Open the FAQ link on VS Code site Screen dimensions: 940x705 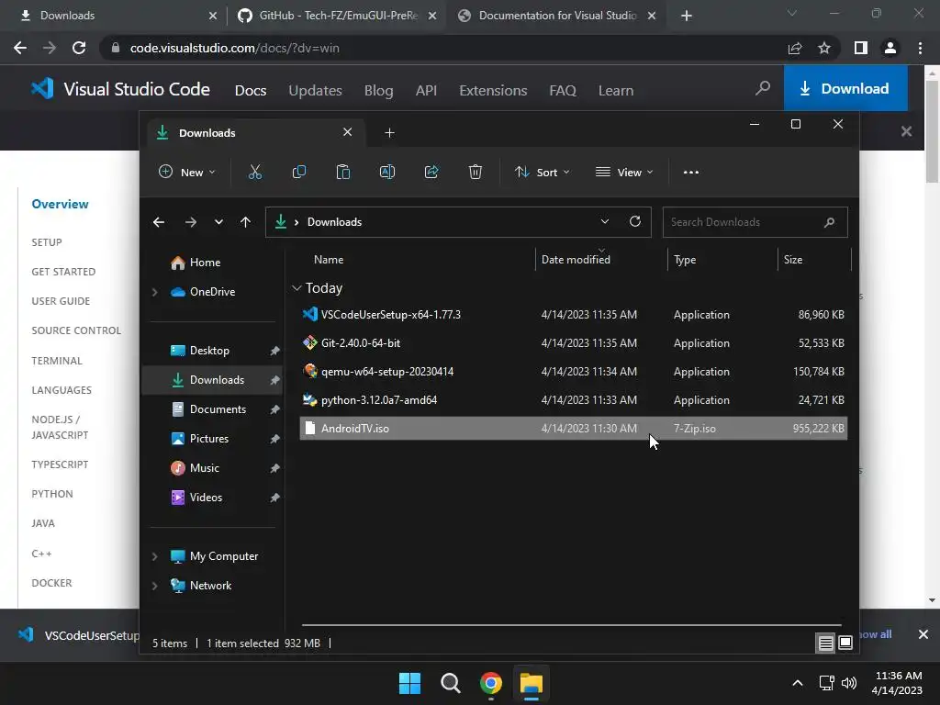tap(563, 91)
